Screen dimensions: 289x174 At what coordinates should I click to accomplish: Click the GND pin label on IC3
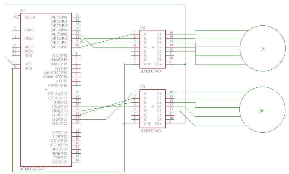tap(147, 124)
